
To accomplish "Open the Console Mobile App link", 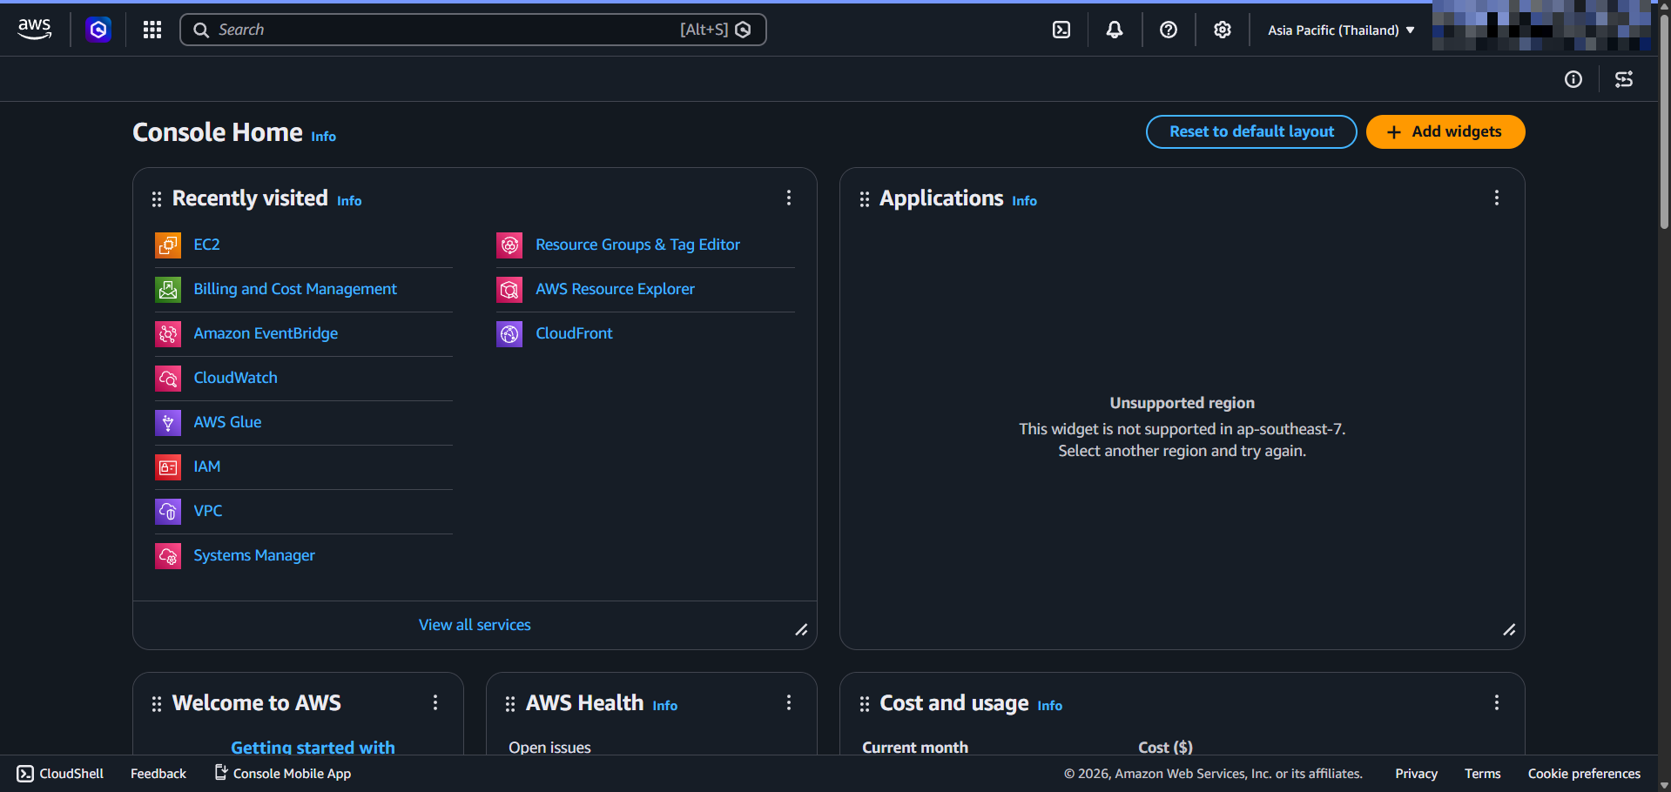I will [x=283, y=773].
